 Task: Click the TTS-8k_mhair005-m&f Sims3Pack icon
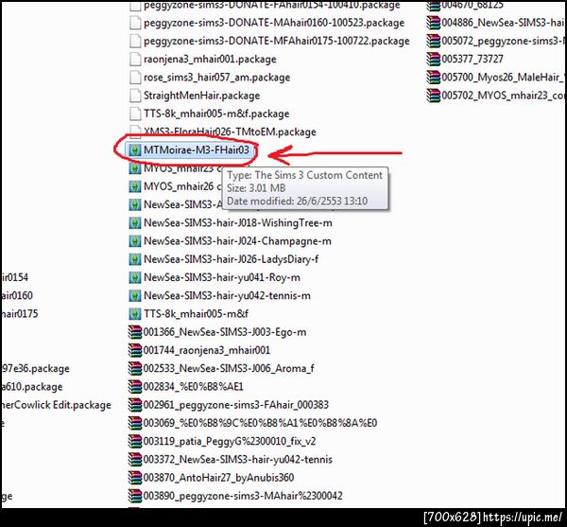click(x=135, y=314)
